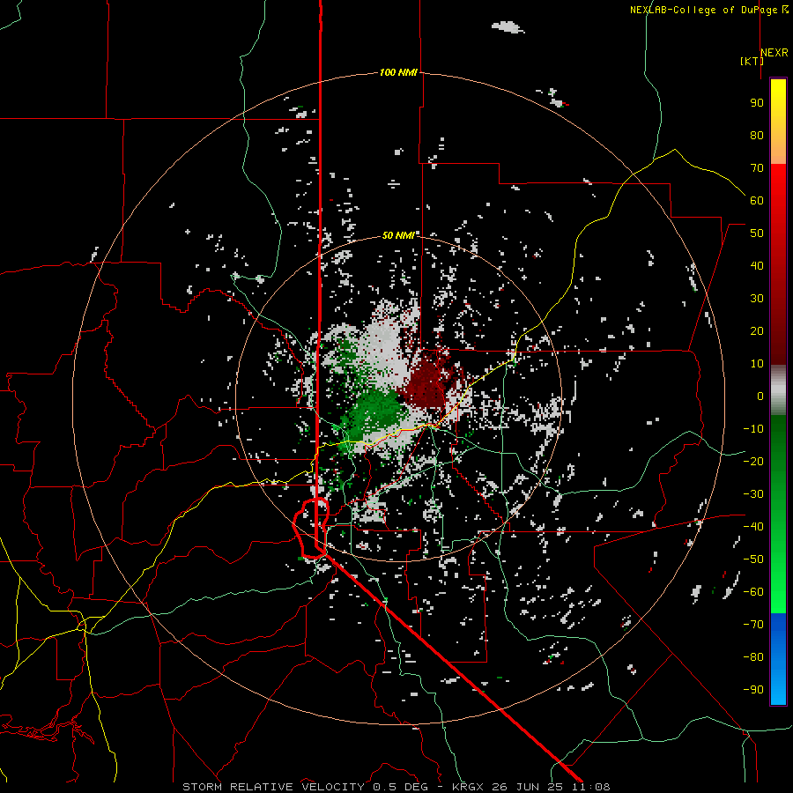Click the 50 value on the velocity scale
Screen dimensions: 793x793
pos(757,233)
